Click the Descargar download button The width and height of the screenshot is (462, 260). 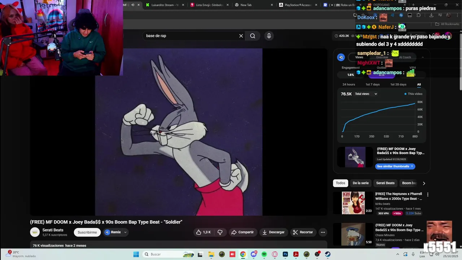[273, 232]
